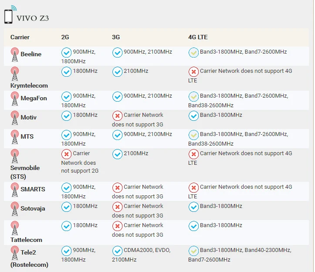This screenshot has width=315, height=272.
Task: Click MTS 3G blue checkmark icon
Action: coord(117,135)
